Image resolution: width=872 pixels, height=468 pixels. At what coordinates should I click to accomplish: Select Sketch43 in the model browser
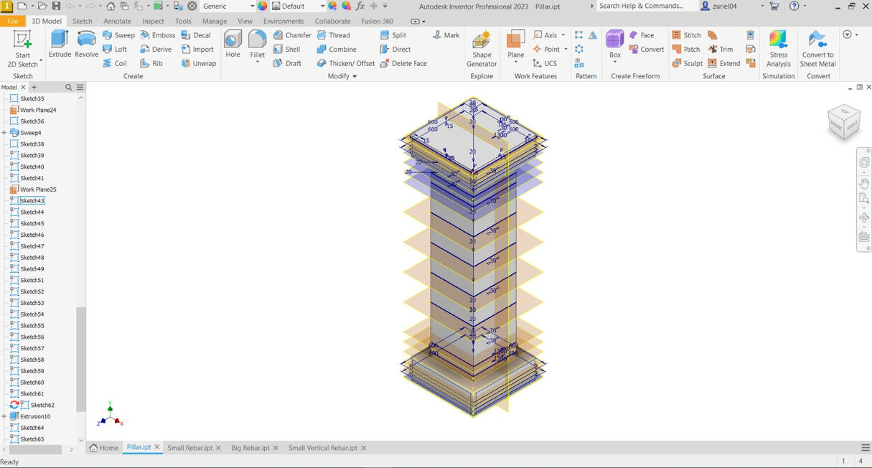point(32,201)
